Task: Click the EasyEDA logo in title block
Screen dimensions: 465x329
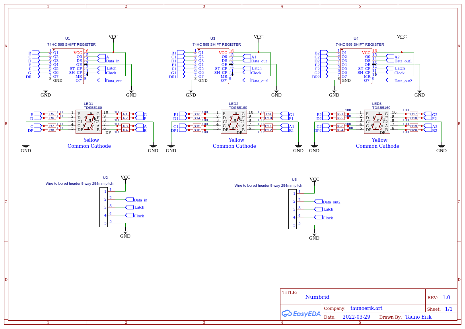Action: [301, 314]
